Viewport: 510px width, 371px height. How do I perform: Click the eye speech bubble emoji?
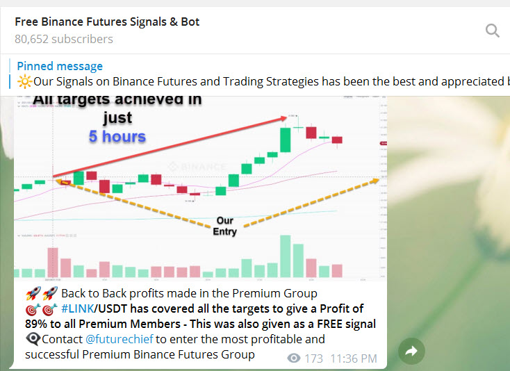(33, 339)
